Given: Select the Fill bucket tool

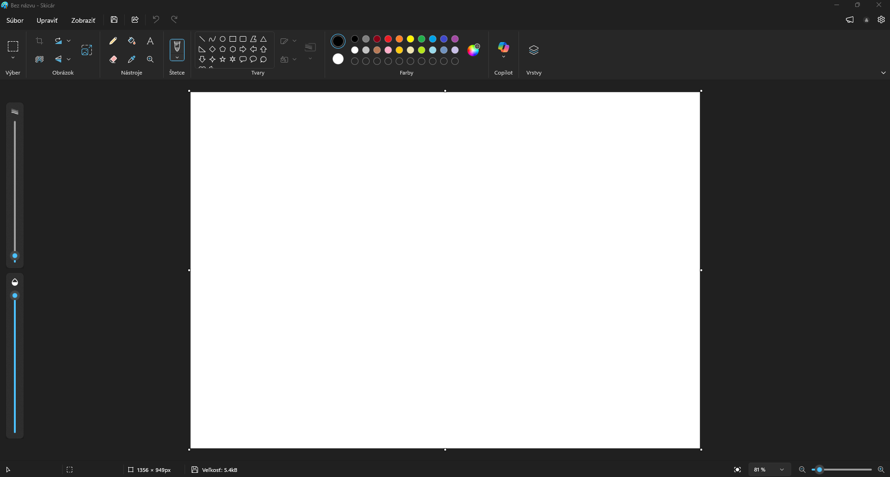Looking at the screenshot, I should [x=132, y=41].
